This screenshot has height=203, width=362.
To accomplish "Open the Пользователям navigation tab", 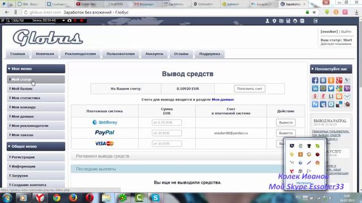I will tap(120, 54).
